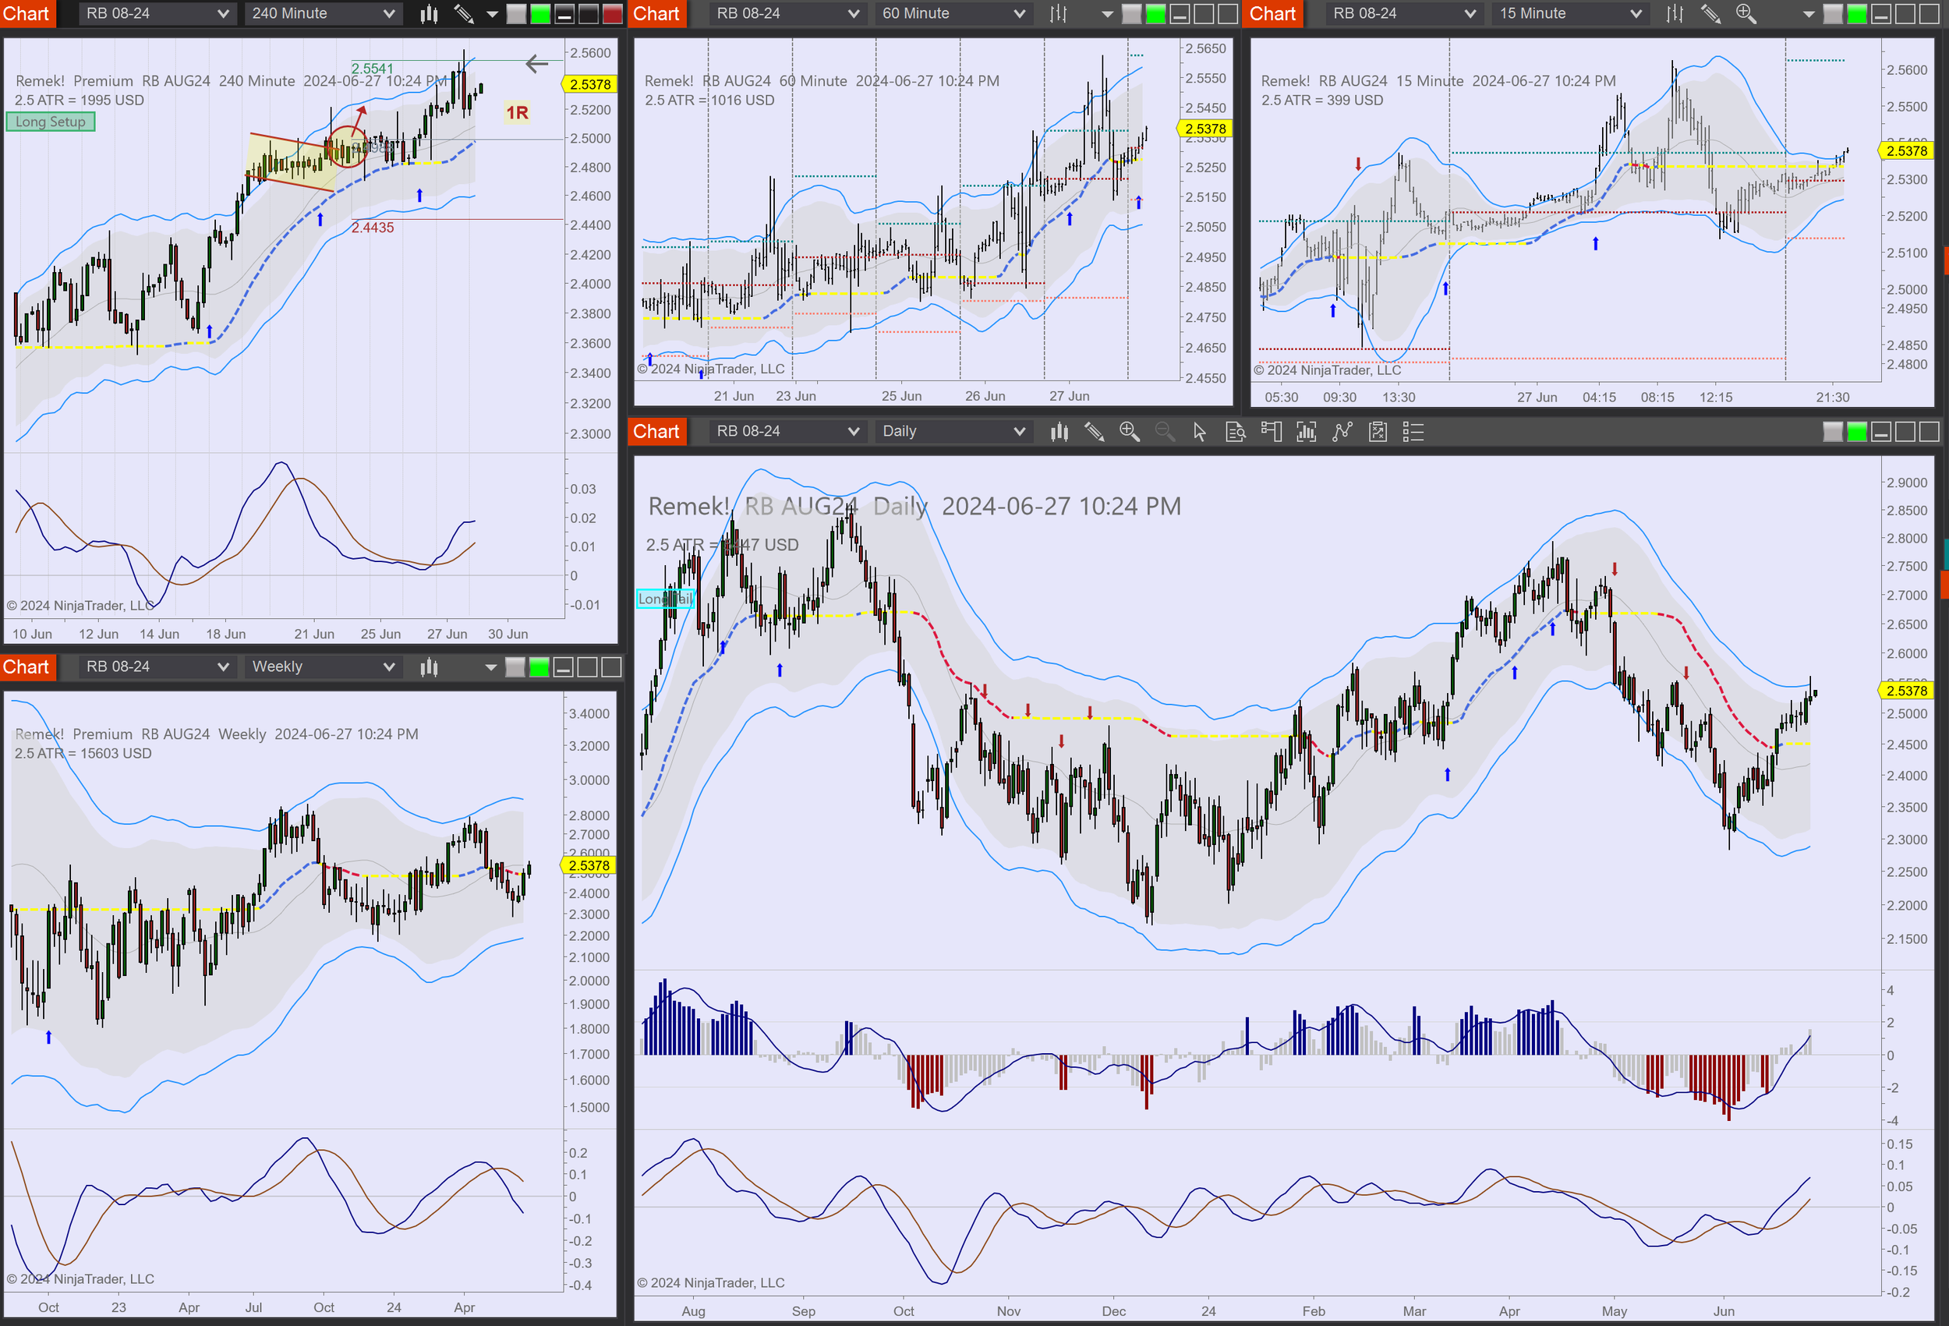Open Chart Trader on the Daily chart toolbar
The width and height of the screenshot is (1949, 1326).
click(1272, 431)
